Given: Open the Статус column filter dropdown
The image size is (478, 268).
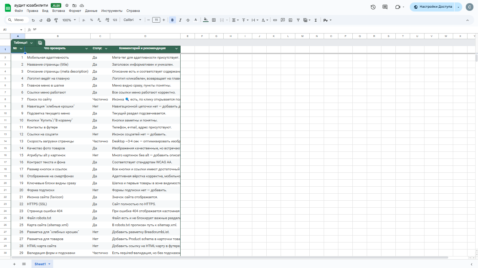Looking at the screenshot, I should tap(106, 49).
